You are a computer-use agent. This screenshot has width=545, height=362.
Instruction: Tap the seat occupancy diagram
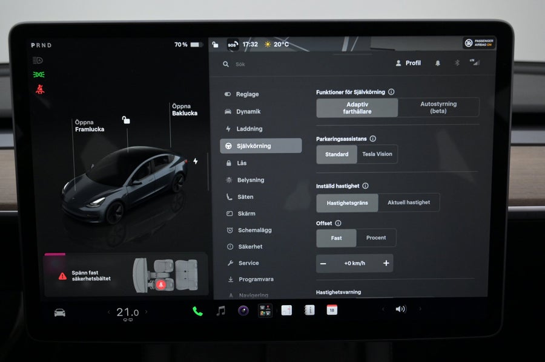point(166,275)
